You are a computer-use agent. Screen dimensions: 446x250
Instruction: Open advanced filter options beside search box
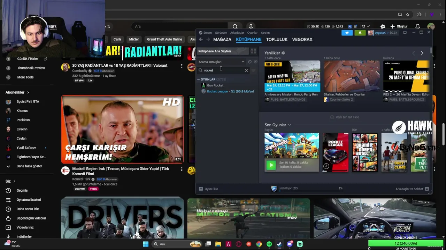254,70
